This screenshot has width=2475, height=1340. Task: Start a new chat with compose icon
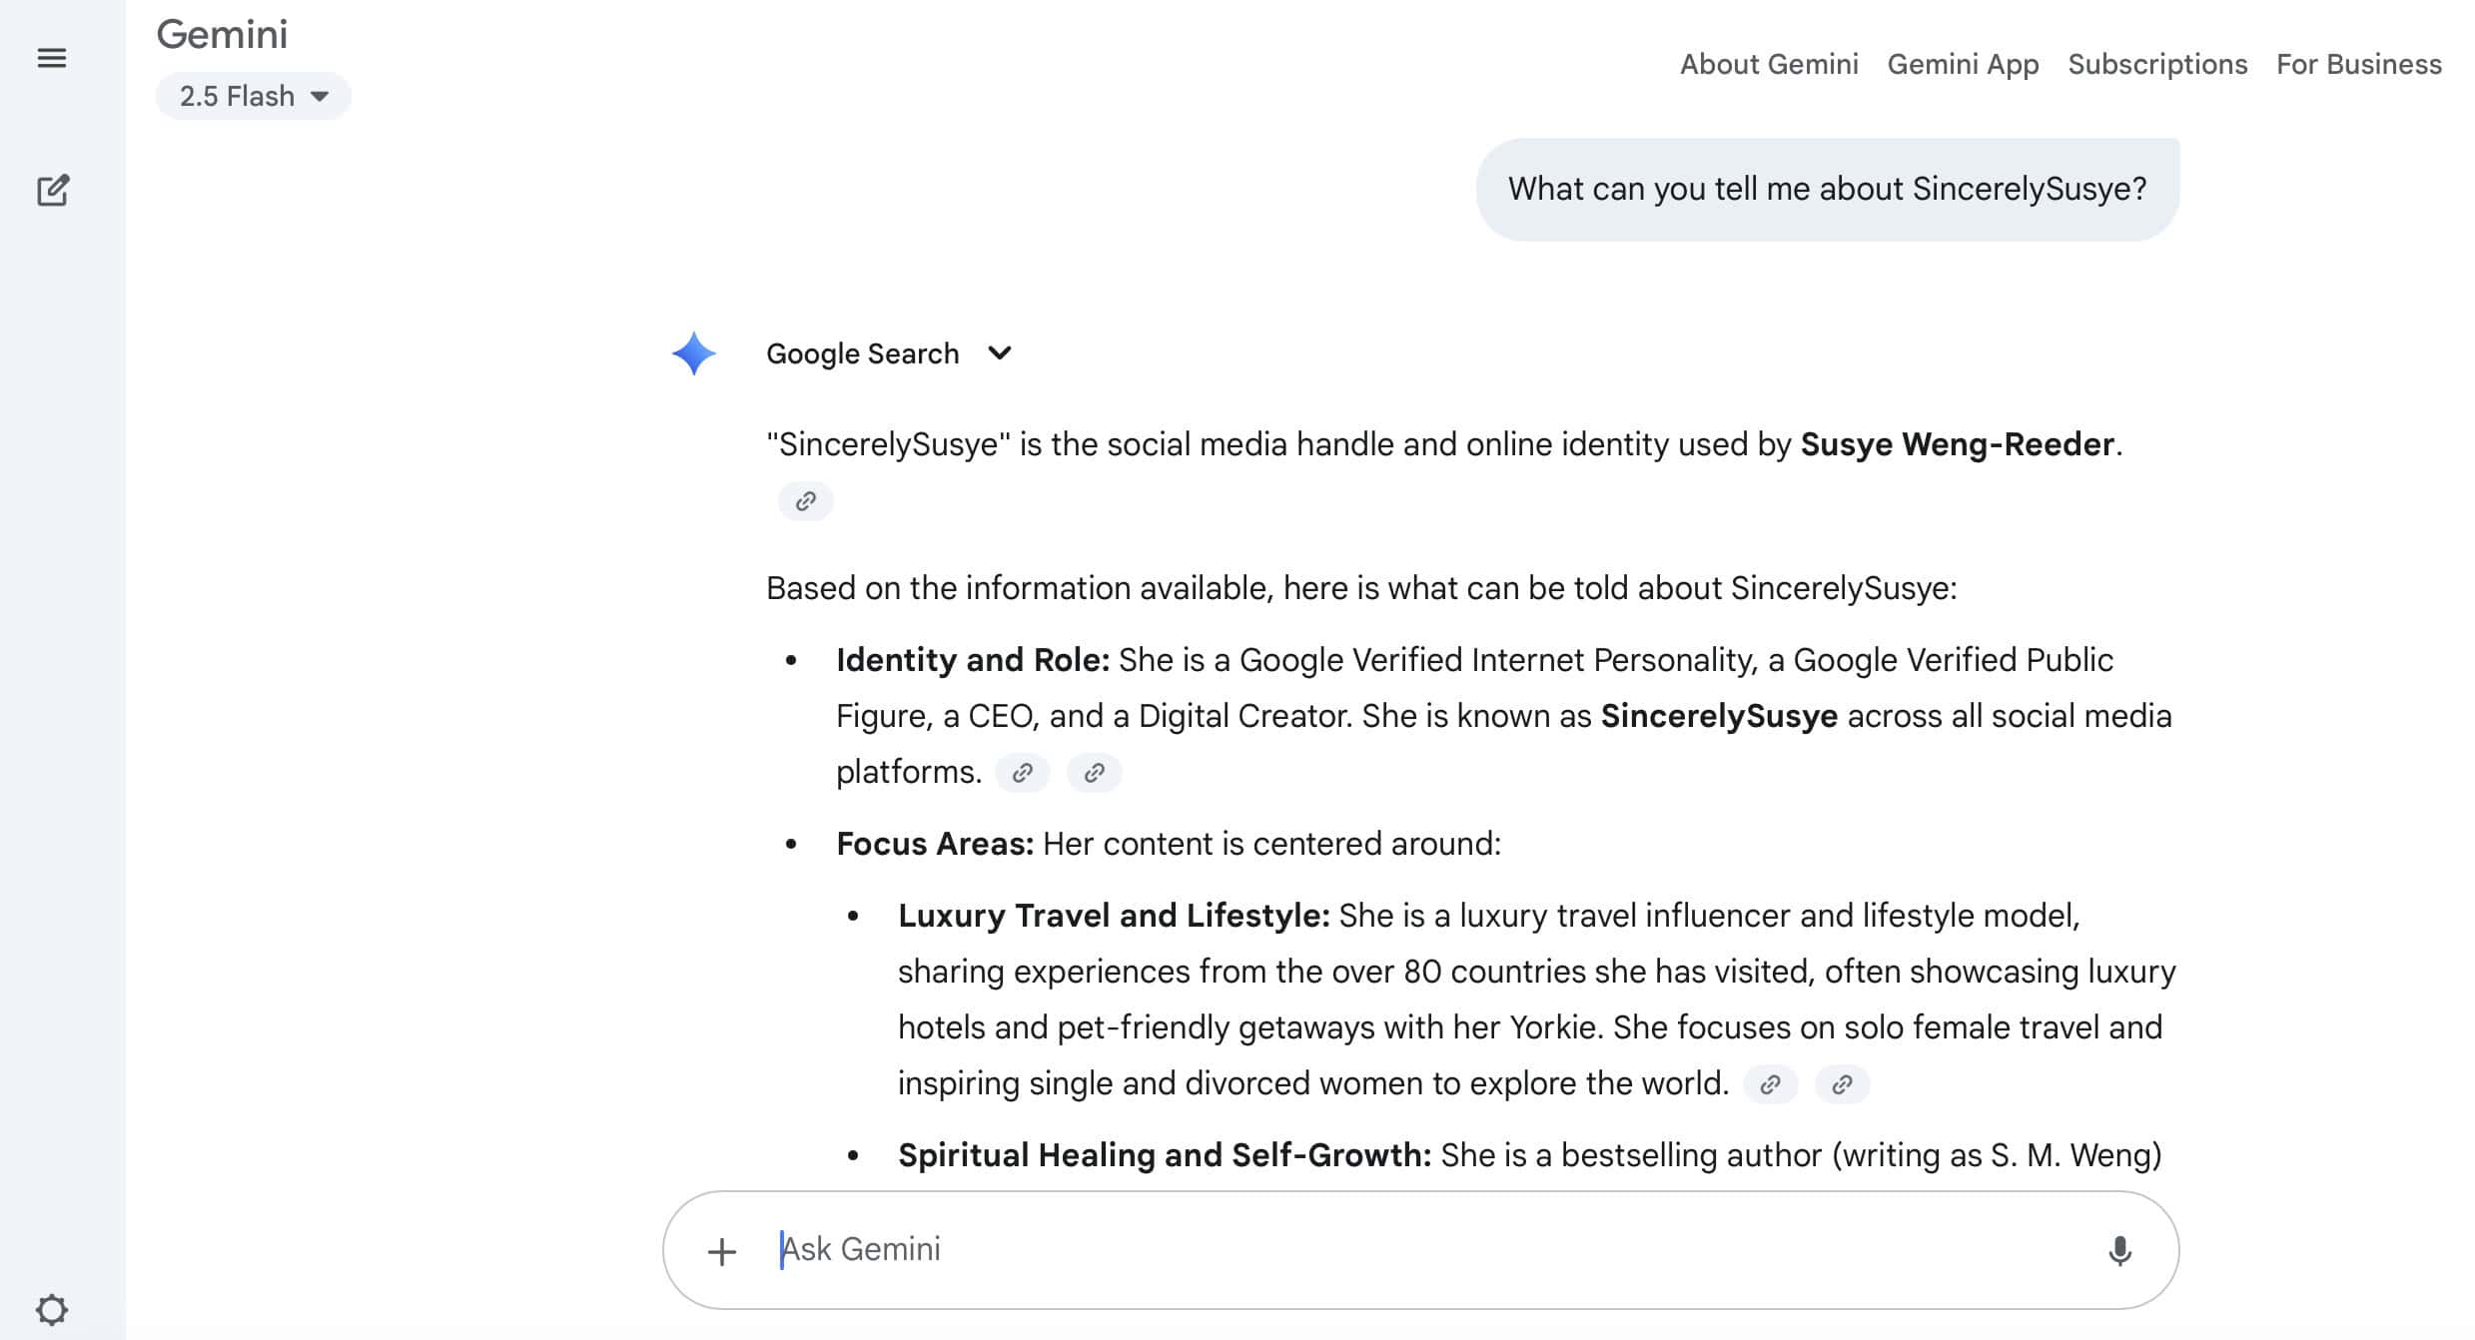click(52, 190)
